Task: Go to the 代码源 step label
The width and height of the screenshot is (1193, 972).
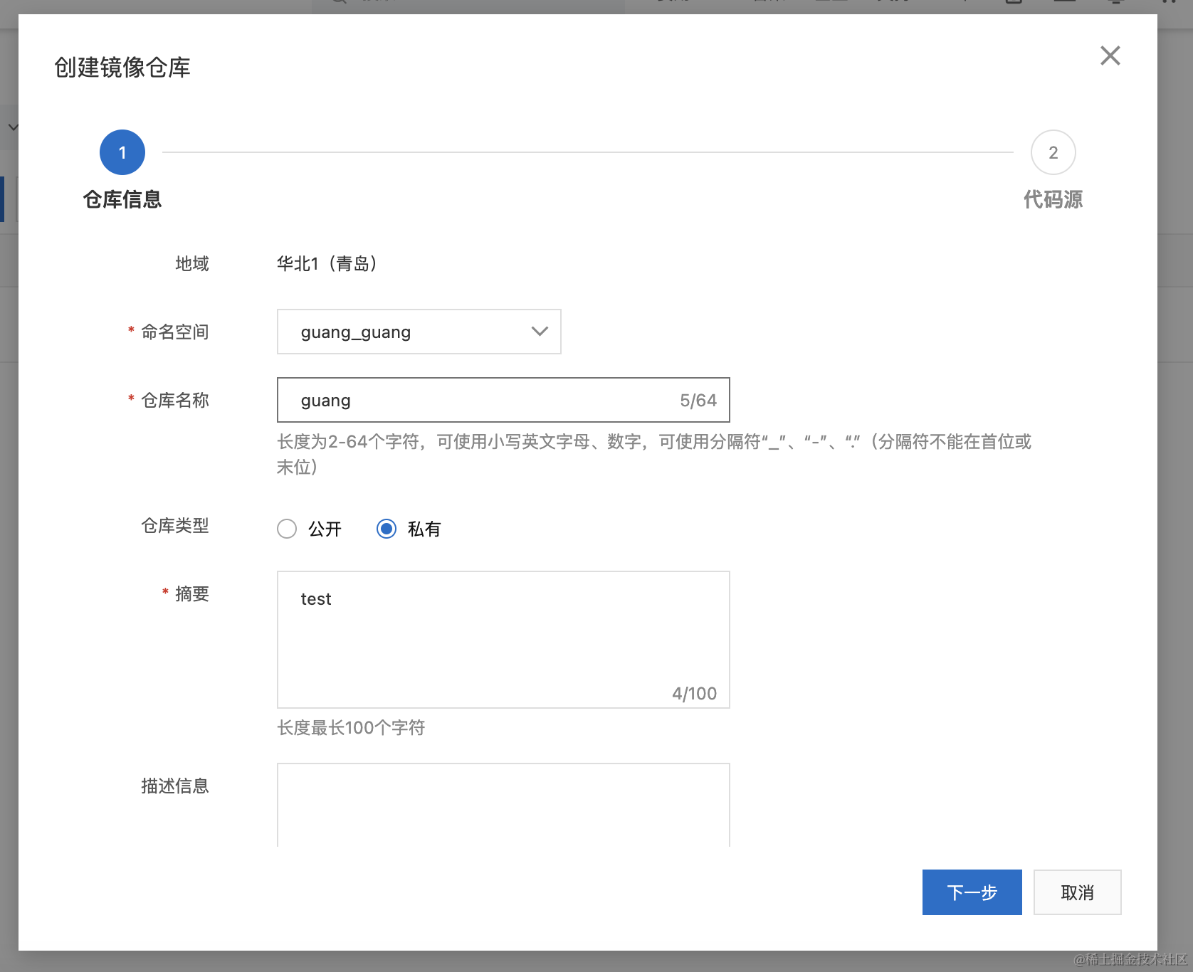Action: [1053, 199]
